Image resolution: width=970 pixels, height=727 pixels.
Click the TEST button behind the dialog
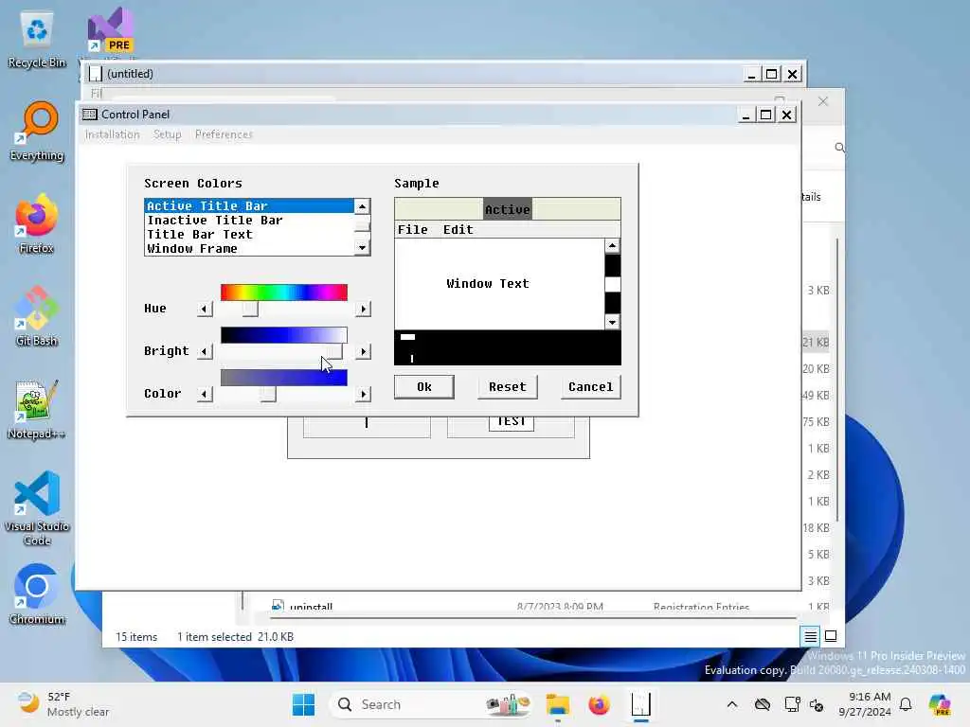[x=511, y=421]
